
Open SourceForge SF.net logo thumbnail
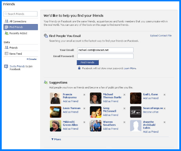pyautogui.click(x=136, y=112)
